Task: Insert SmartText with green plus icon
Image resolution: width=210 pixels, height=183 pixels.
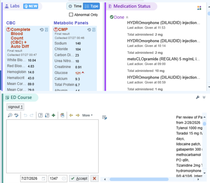Action: (x=54, y=115)
